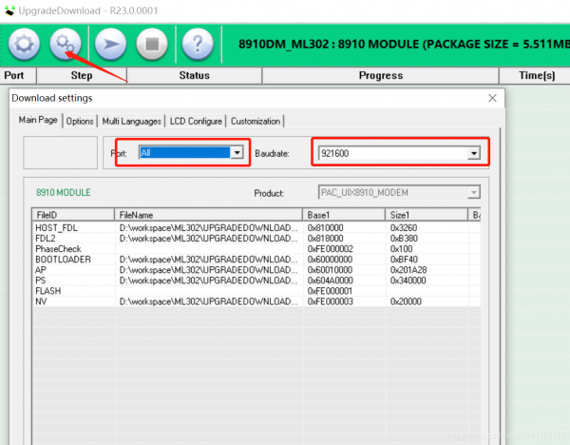The width and height of the screenshot is (570, 445).
Task: Switch to the Main Page tab
Action: tap(39, 121)
